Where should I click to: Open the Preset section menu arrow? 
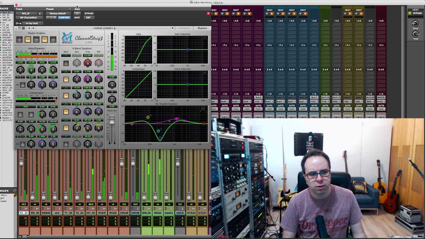click(x=70, y=9)
